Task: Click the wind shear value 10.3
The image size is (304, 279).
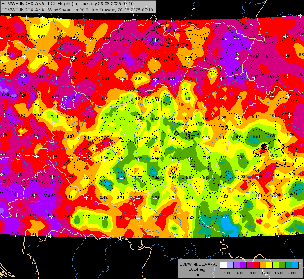Action: pyautogui.click(x=122, y=138)
